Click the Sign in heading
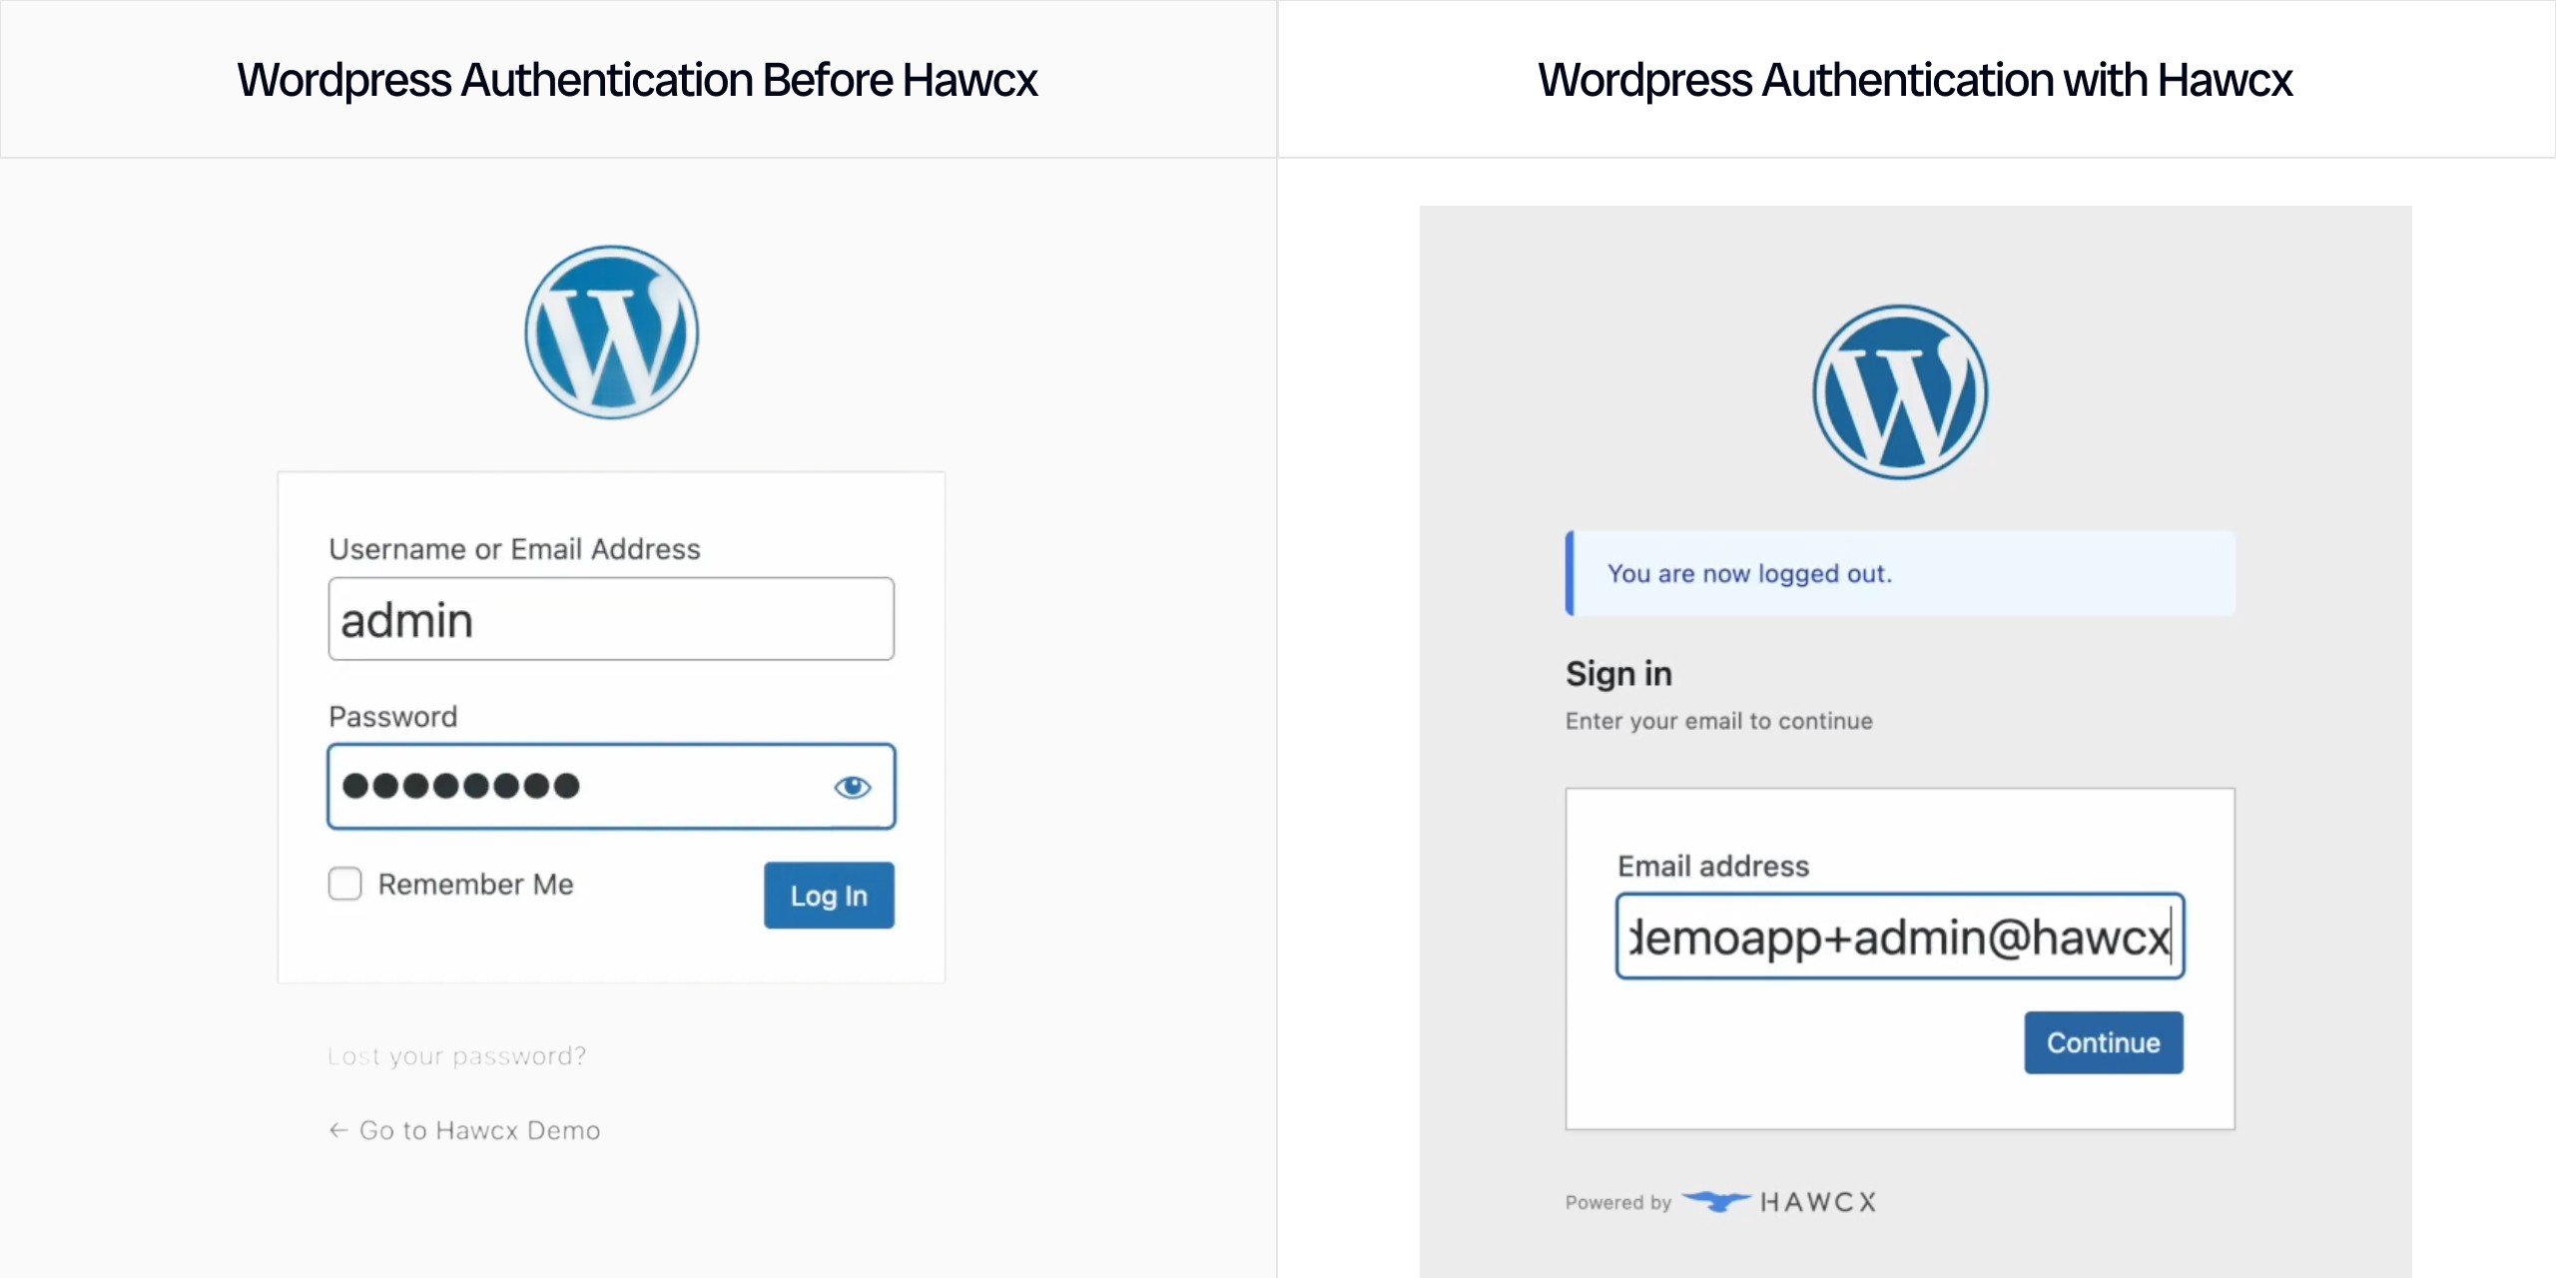Image resolution: width=2556 pixels, height=1278 pixels. point(1617,674)
